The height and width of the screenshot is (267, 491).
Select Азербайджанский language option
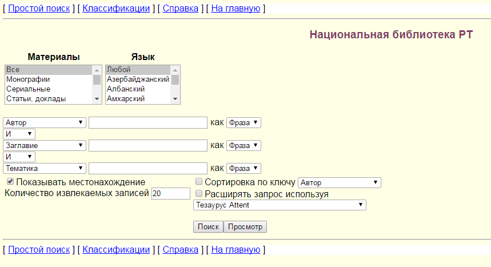click(138, 79)
